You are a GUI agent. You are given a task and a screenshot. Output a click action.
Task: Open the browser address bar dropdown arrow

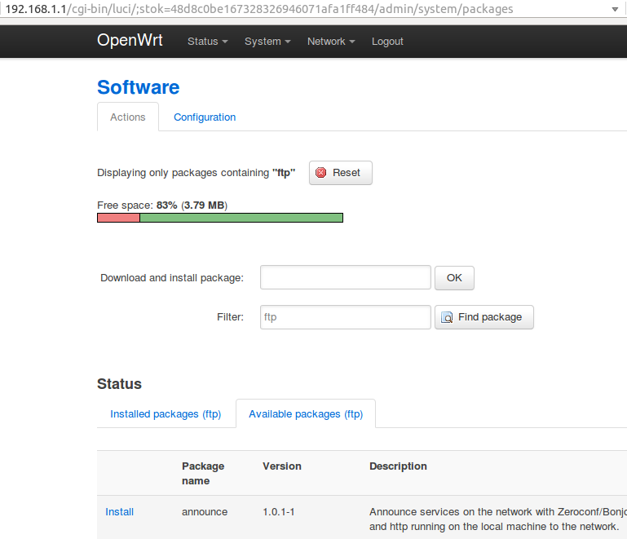pyautogui.click(x=615, y=9)
